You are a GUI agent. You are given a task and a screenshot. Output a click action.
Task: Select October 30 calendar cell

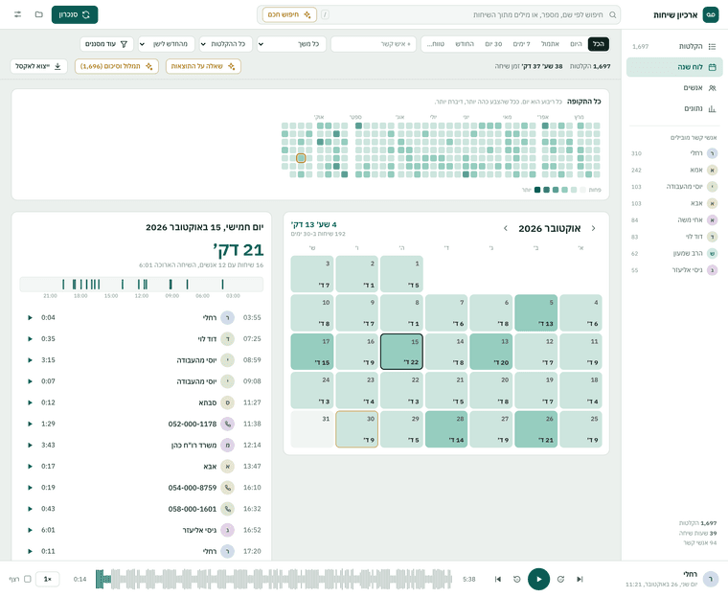pyautogui.click(x=356, y=429)
